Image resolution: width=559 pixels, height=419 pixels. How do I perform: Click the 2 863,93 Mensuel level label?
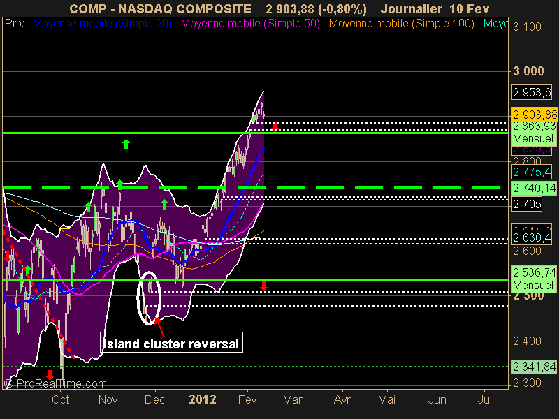point(534,133)
